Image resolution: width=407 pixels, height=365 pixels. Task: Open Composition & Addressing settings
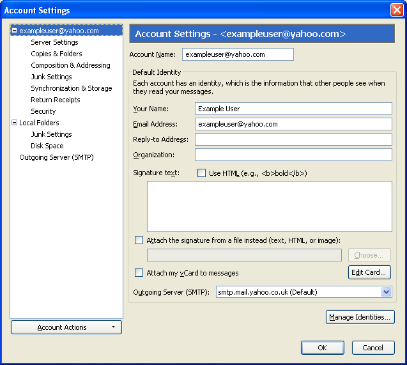click(x=70, y=65)
